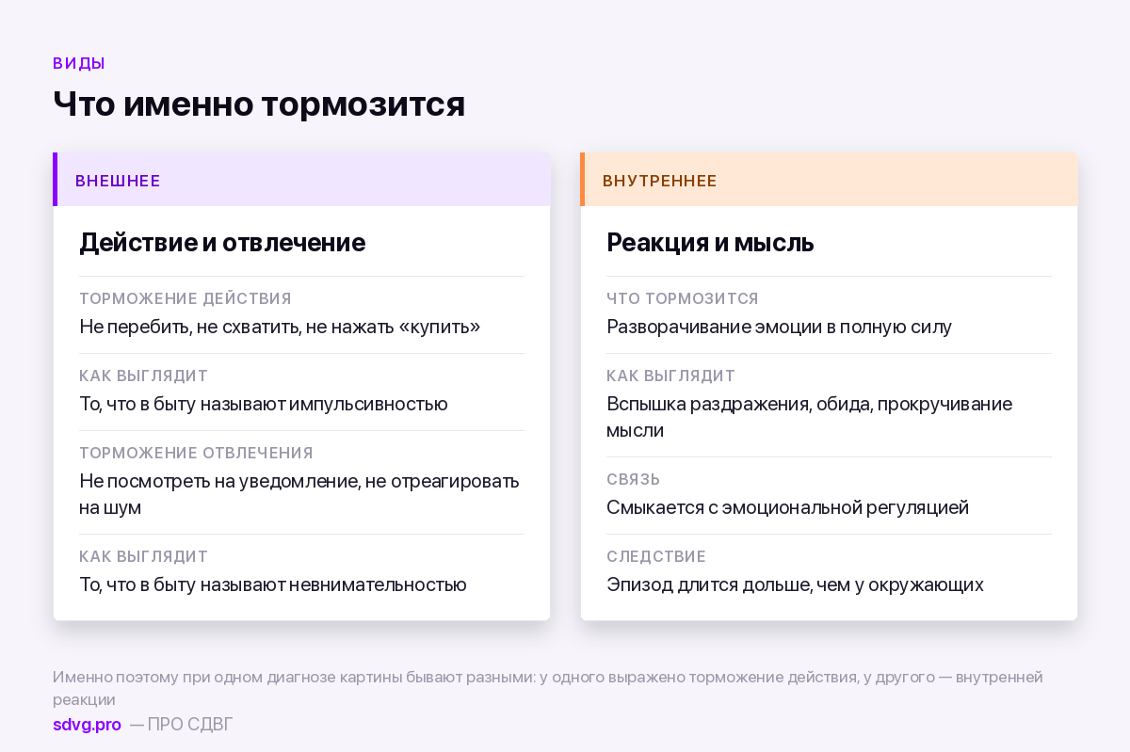Click the title 'Действие и отвлечение'
The width and height of the screenshot is (1130, 752).
click(x=222, y=243)
